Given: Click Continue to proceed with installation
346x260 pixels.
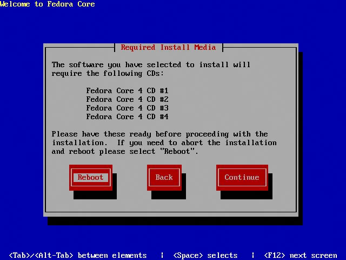Looking at the screenshot, I should tap(242, 178).
